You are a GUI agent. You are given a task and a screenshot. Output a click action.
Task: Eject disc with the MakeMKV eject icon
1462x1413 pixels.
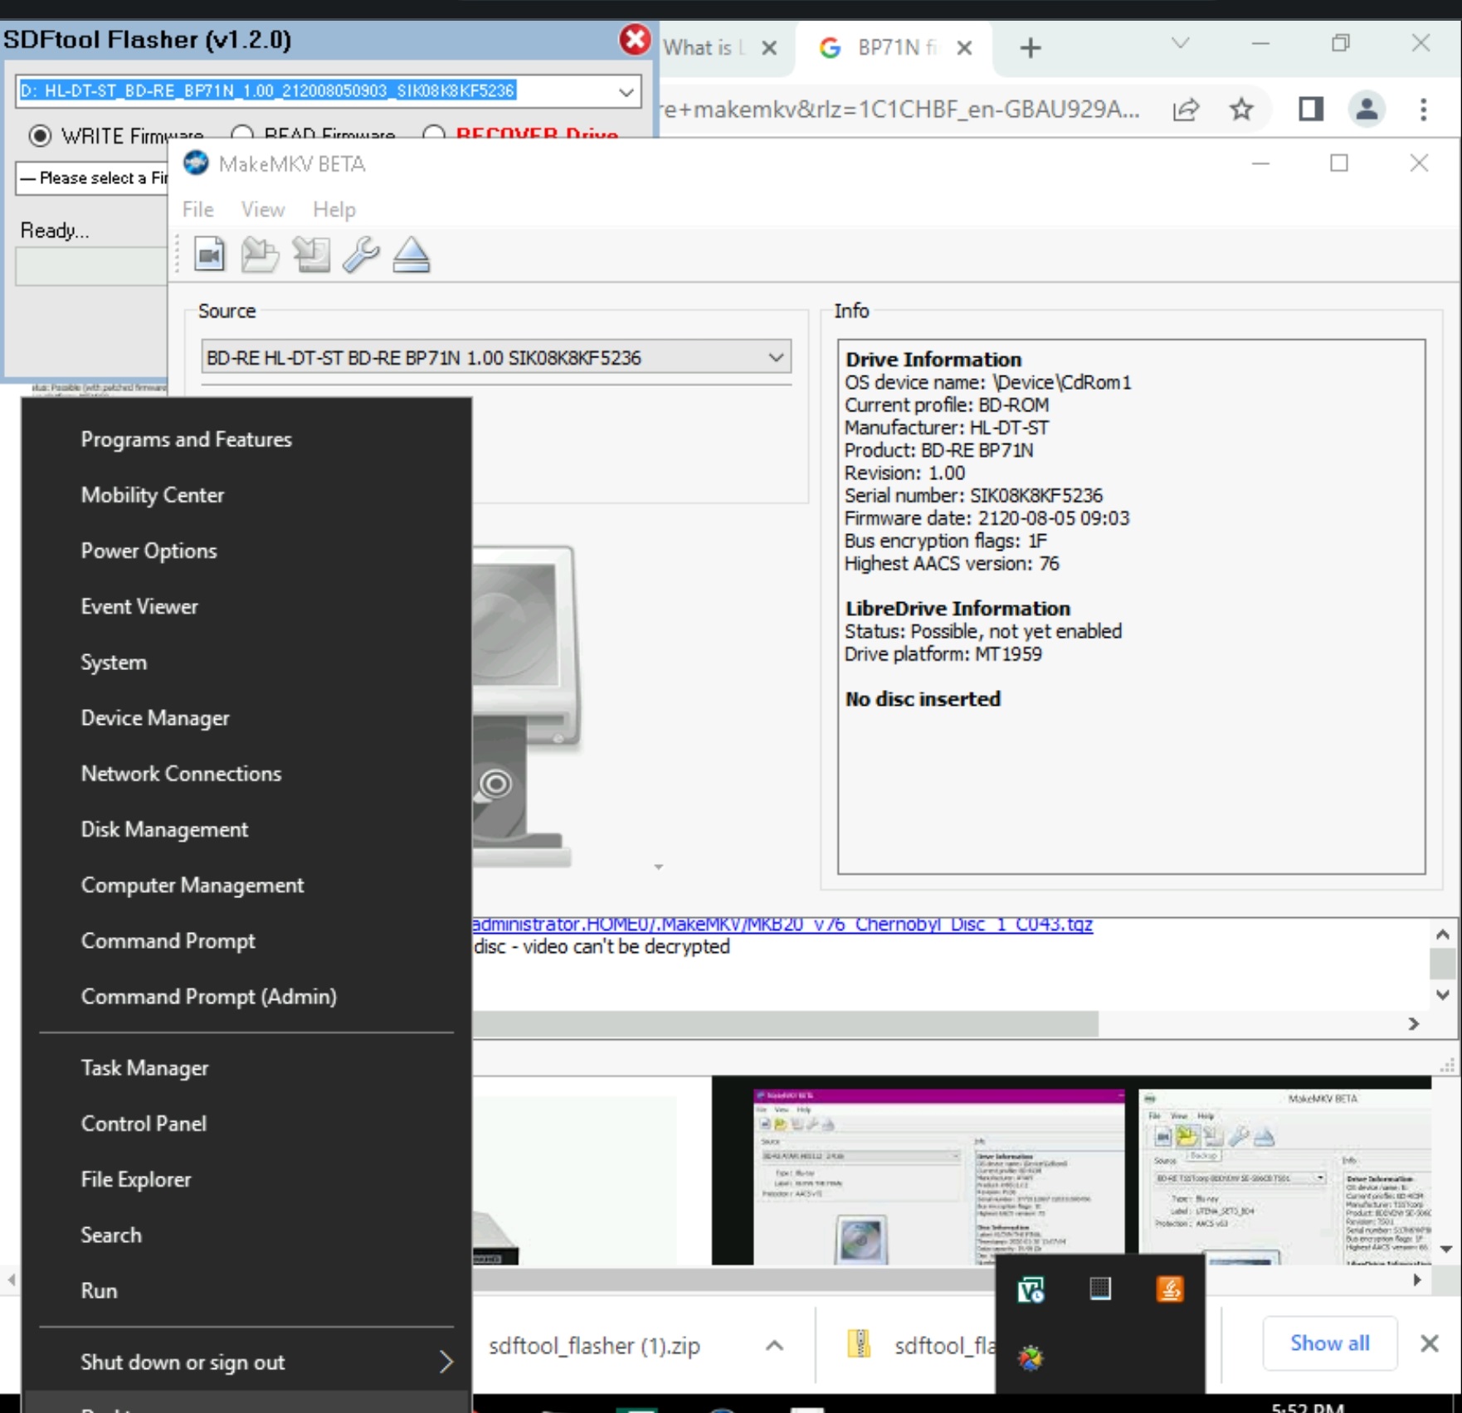(x=412, y=254)
